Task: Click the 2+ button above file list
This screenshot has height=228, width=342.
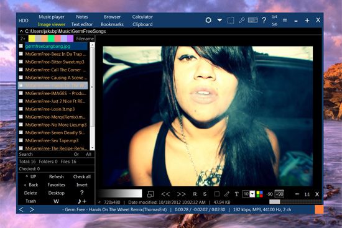Action: click(x=22, y=39)
